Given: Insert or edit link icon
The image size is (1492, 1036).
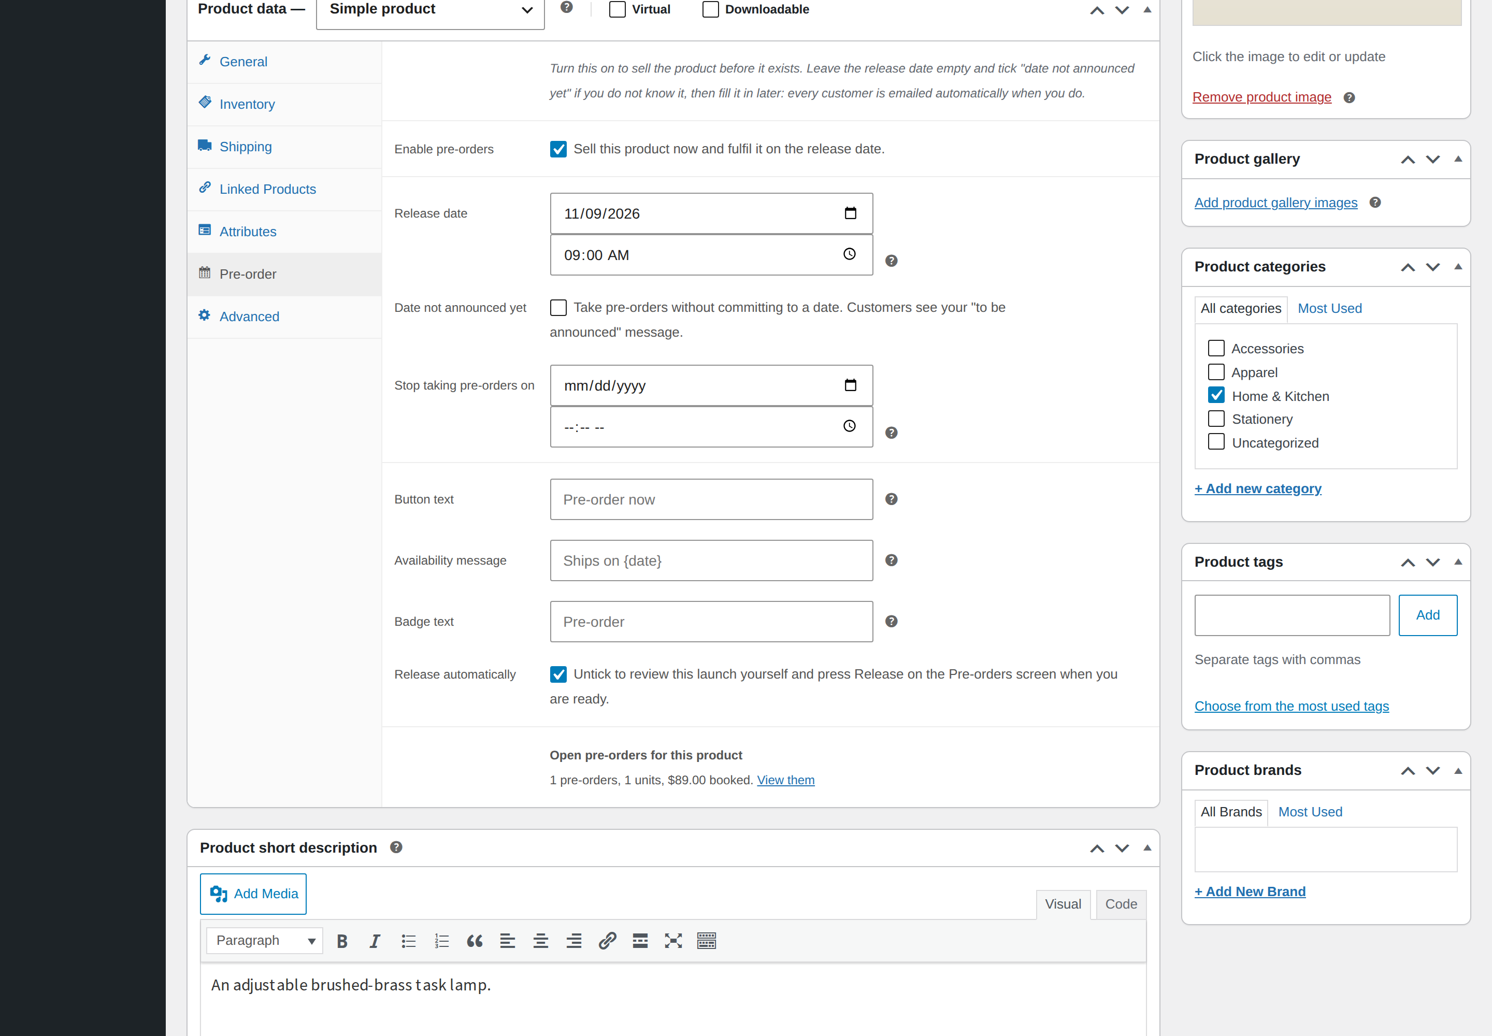Looking at the screenshot, I should pos(607,941).
